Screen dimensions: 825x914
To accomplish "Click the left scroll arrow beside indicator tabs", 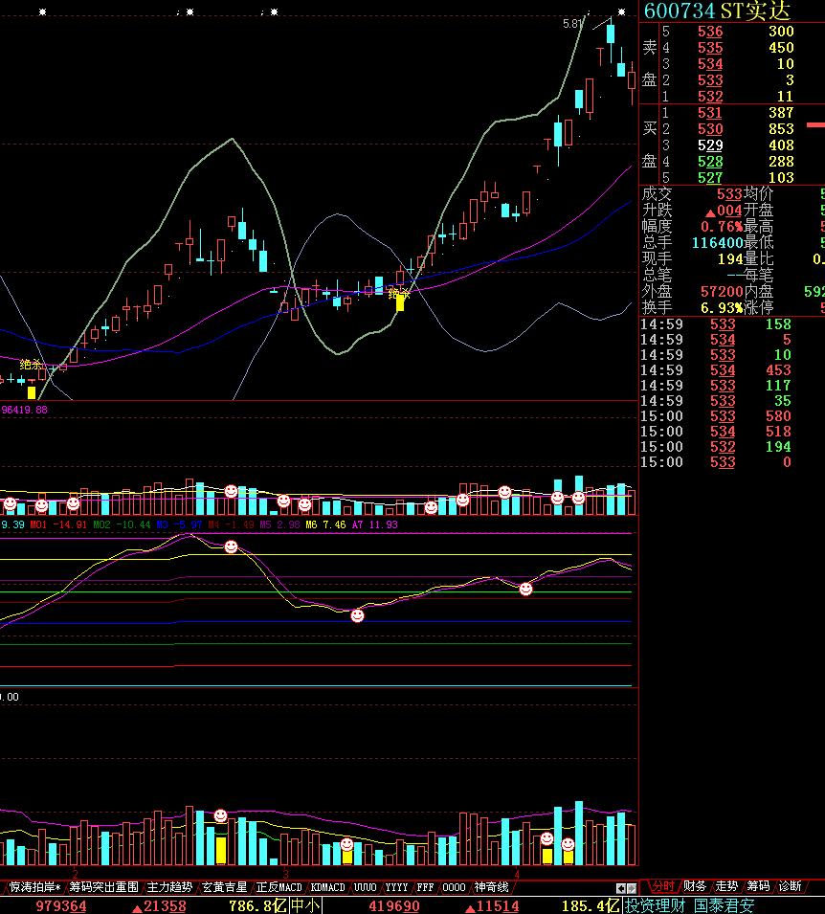I will [x=620, y=888].
